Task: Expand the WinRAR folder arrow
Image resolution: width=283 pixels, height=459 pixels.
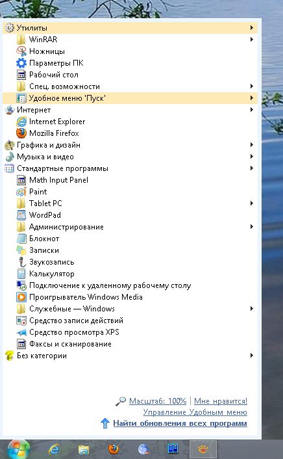Action: tap(252, 40)
